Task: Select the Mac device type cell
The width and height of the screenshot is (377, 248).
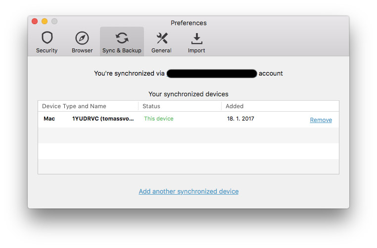Action: point(49,119)
